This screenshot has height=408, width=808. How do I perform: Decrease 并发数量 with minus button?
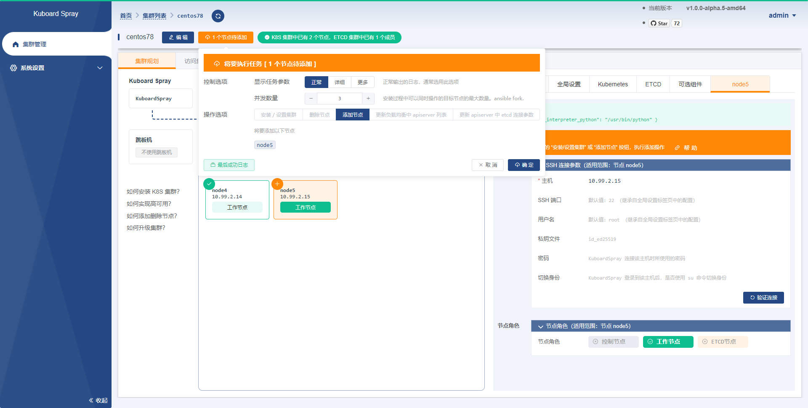coord(311,99)
